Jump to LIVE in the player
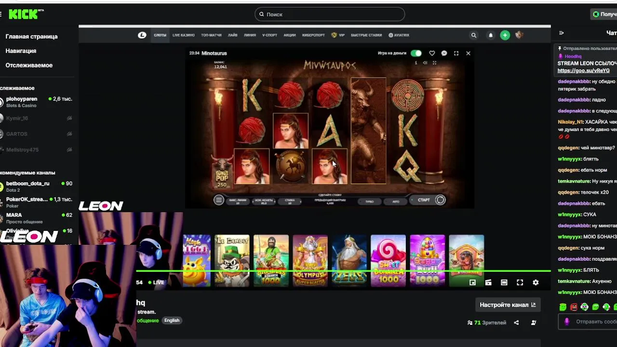This screenshot has width=617, height=347. 156,282
